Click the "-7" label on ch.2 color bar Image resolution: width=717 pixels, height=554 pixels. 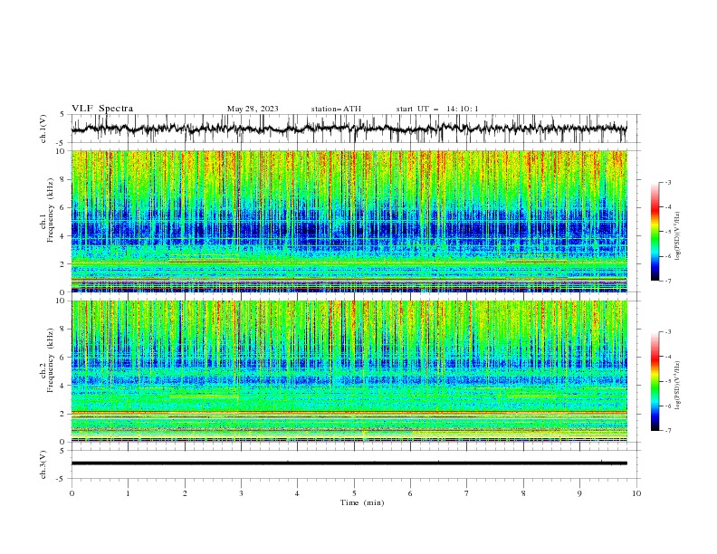pyautogui.click(x=668, y=431)
